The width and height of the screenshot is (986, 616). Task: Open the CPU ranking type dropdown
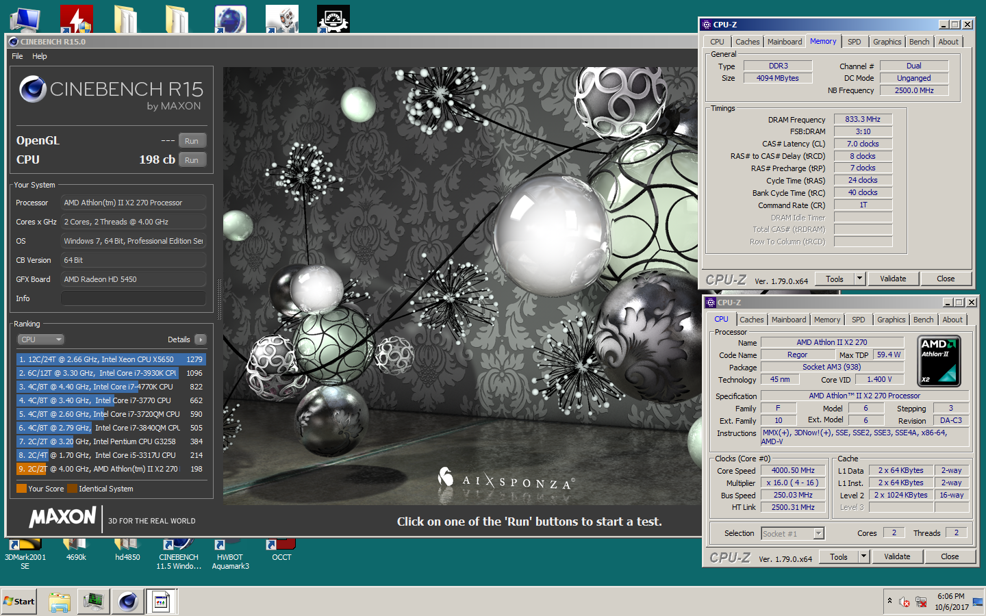[x=40, y=339]
